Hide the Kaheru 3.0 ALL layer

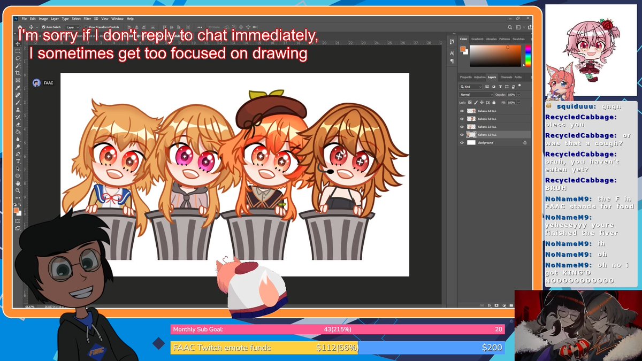coord(462,119)
